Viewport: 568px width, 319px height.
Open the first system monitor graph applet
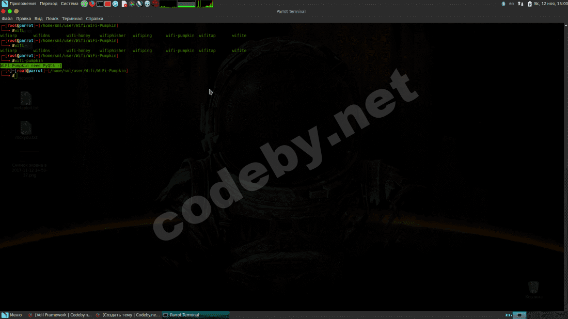(x=168, y=4)
